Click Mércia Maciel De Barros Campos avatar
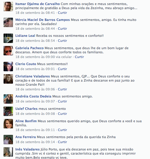The image size is (150, 159). point(8,22)
